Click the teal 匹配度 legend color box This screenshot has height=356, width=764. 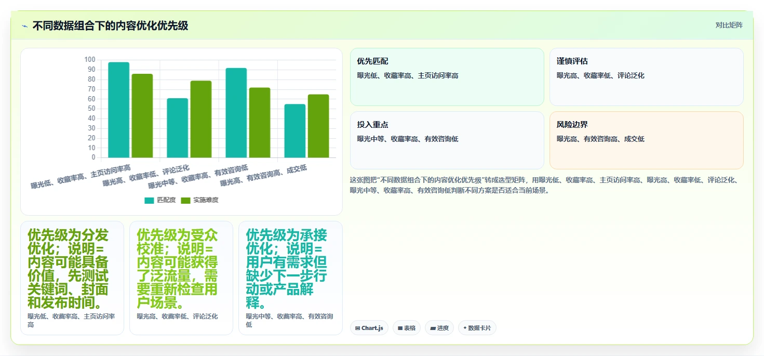[149, 201]
